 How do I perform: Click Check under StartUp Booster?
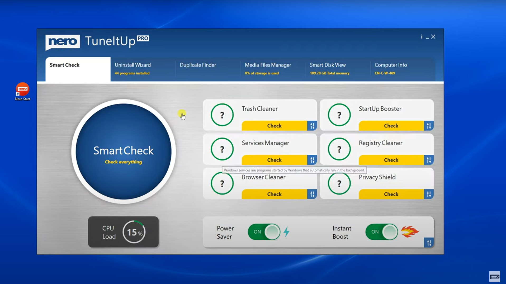point(391,126)
